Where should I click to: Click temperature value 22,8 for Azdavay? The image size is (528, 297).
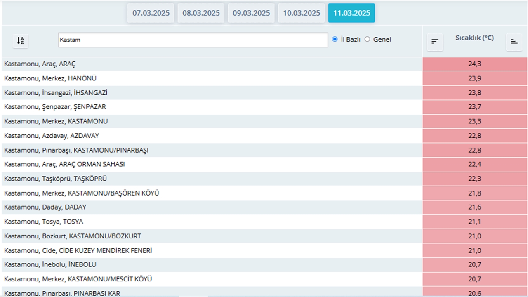[x=475, y=136]
